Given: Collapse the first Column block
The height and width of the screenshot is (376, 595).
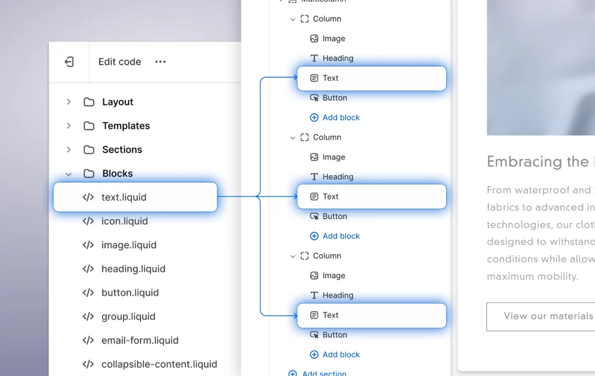Looking at the screenshot, I should pyautogui.click(x=293, y=19).
